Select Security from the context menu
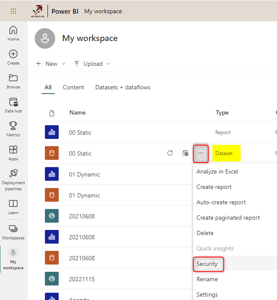This screenshot has height=300, width=277. [x=207, y=264]
